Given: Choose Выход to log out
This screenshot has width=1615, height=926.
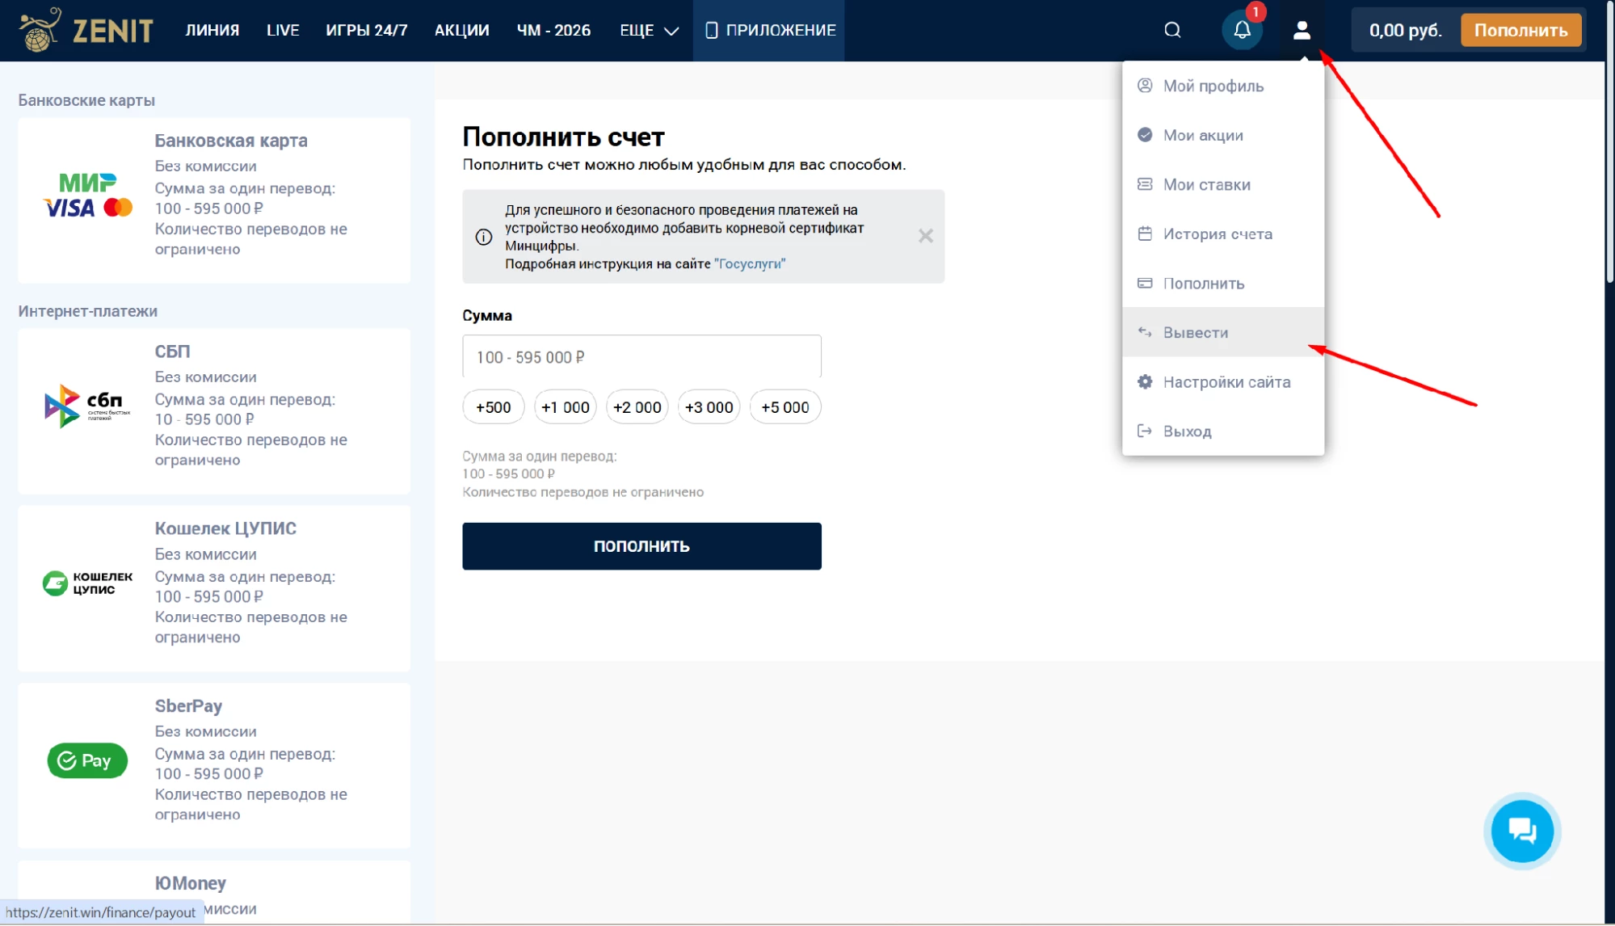Looking at the screenshot, I should (1223, 431).
